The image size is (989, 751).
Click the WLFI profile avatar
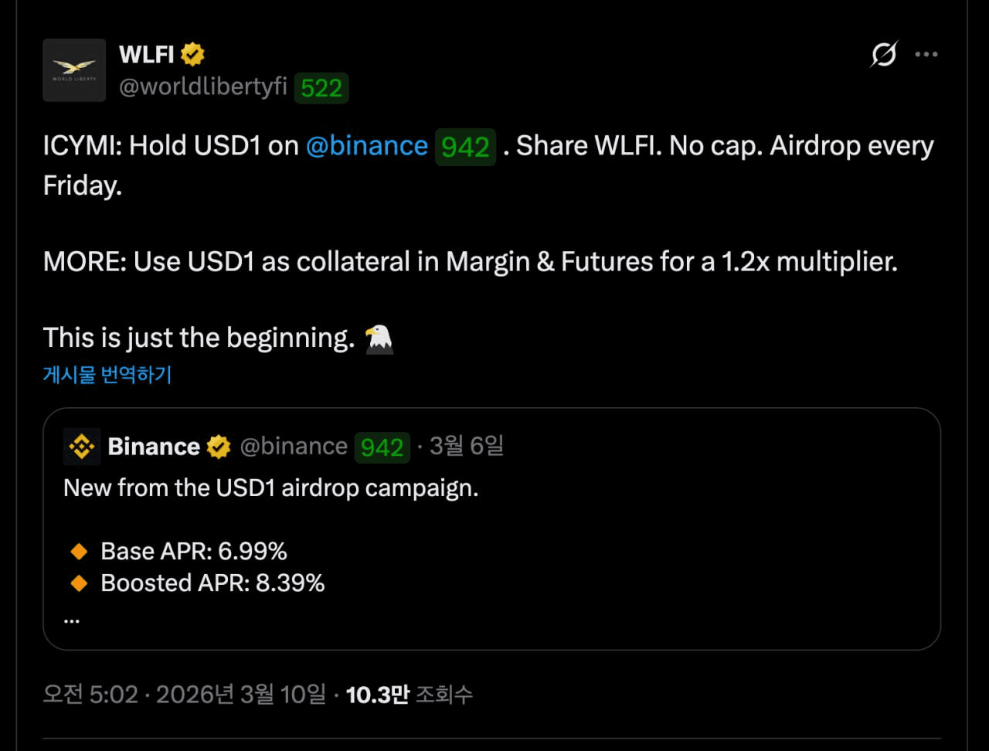[74, 70]
